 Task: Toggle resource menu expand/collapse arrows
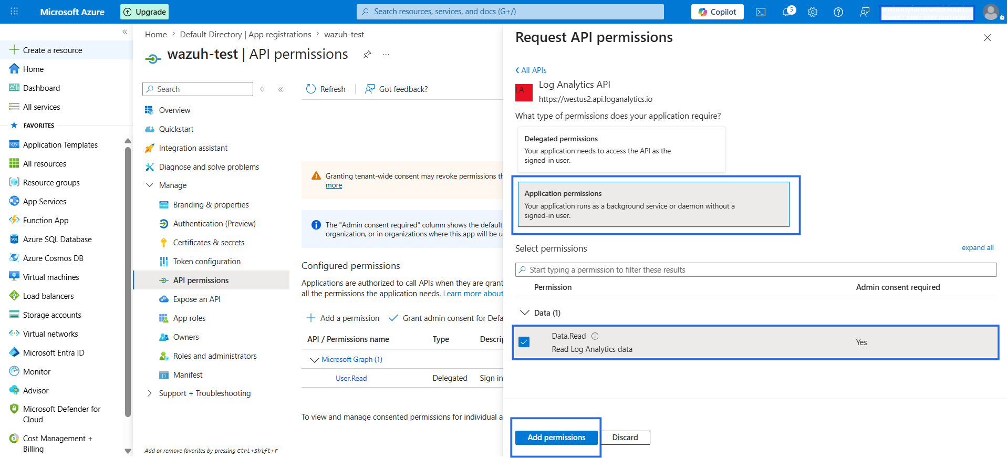click(x=263, y=89)
